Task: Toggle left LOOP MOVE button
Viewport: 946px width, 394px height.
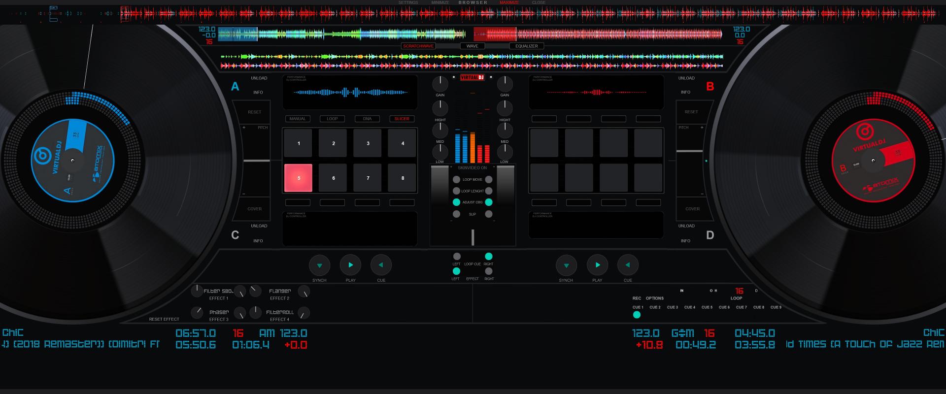Action: pos(457,180)
